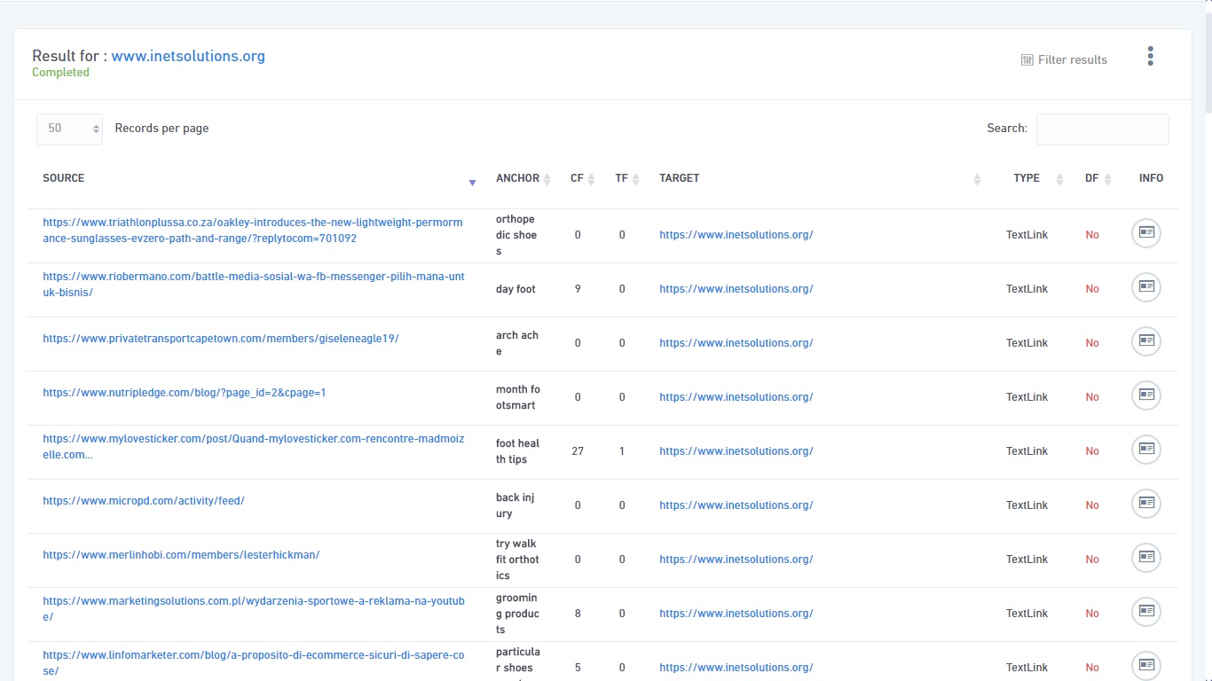Click the Filter results button

(1064, 59)
